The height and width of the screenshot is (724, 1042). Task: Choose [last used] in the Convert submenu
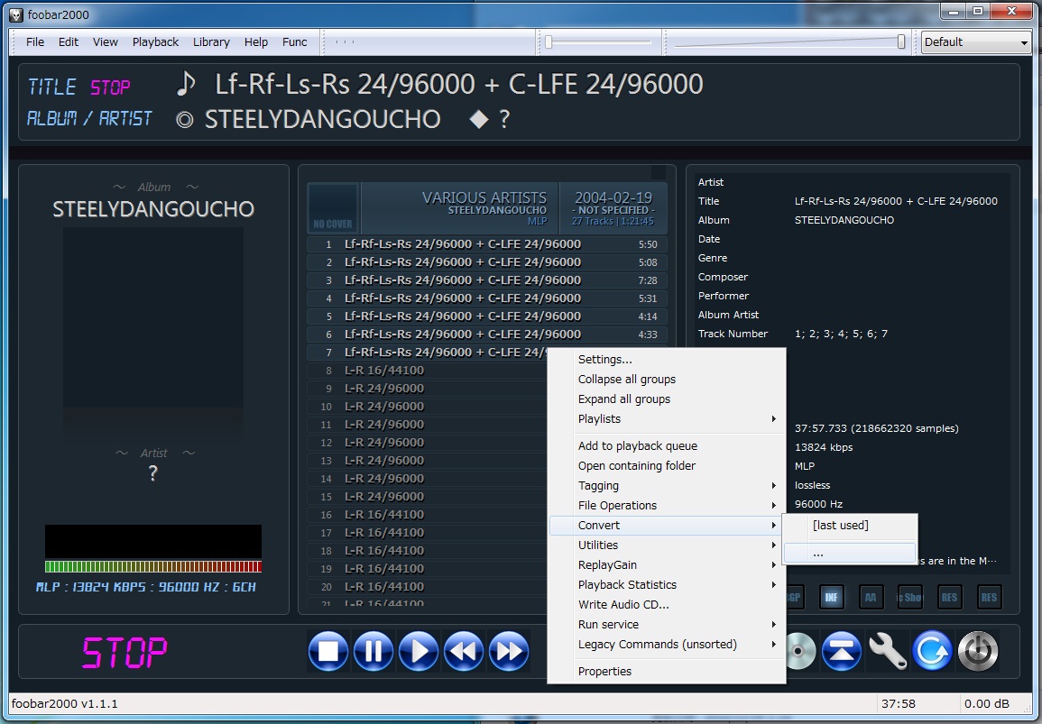tap(850, 526)
